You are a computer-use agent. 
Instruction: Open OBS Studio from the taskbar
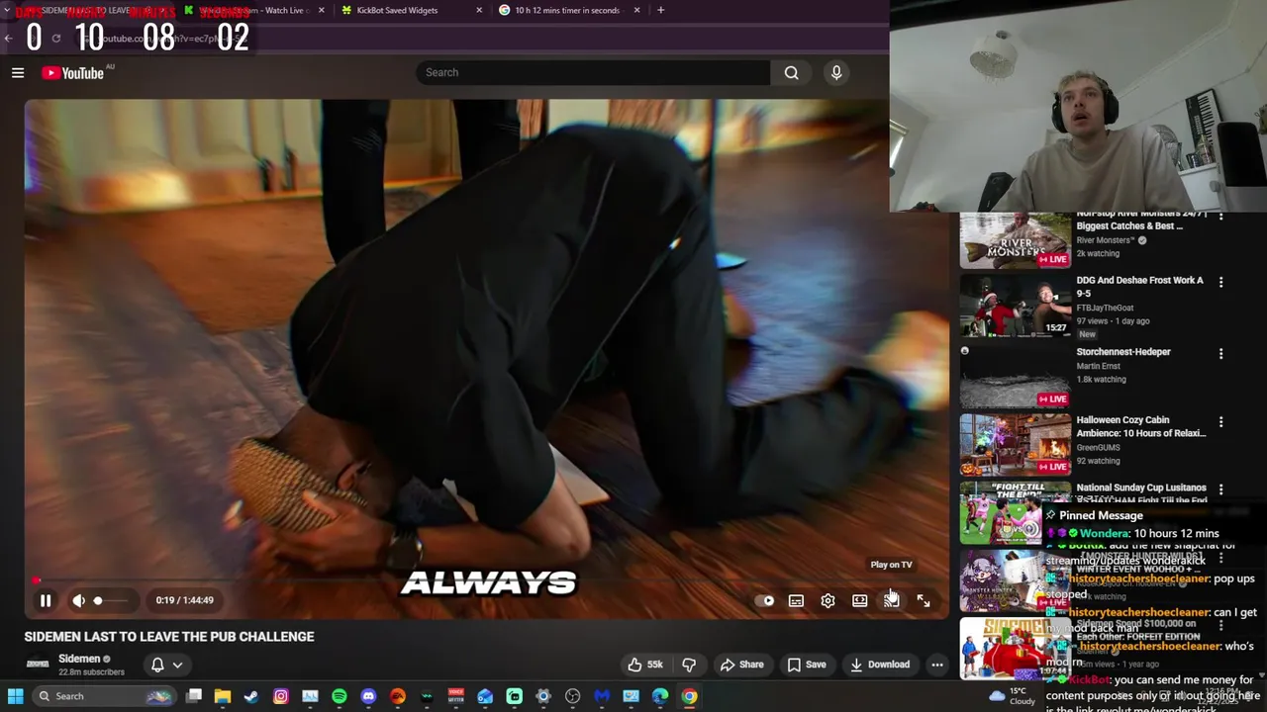(572, 696)
